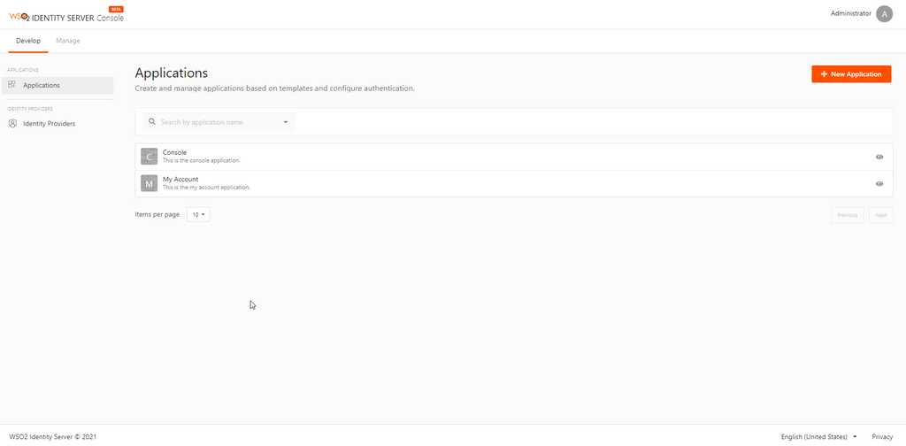Click the Applications page heading
This screenshot has width=906, height=446.
[171, 73]
